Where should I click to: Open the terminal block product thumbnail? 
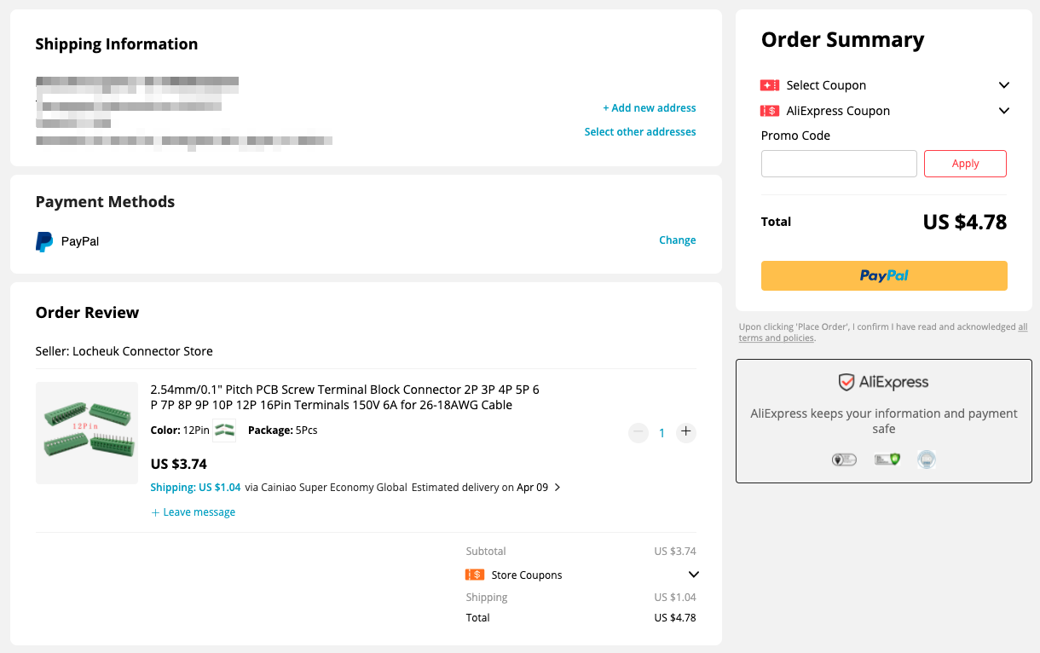click(x=87, y=433)
